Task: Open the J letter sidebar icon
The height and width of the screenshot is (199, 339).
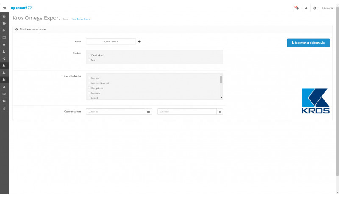Action: pyautogui.click(x=4, y=108)
